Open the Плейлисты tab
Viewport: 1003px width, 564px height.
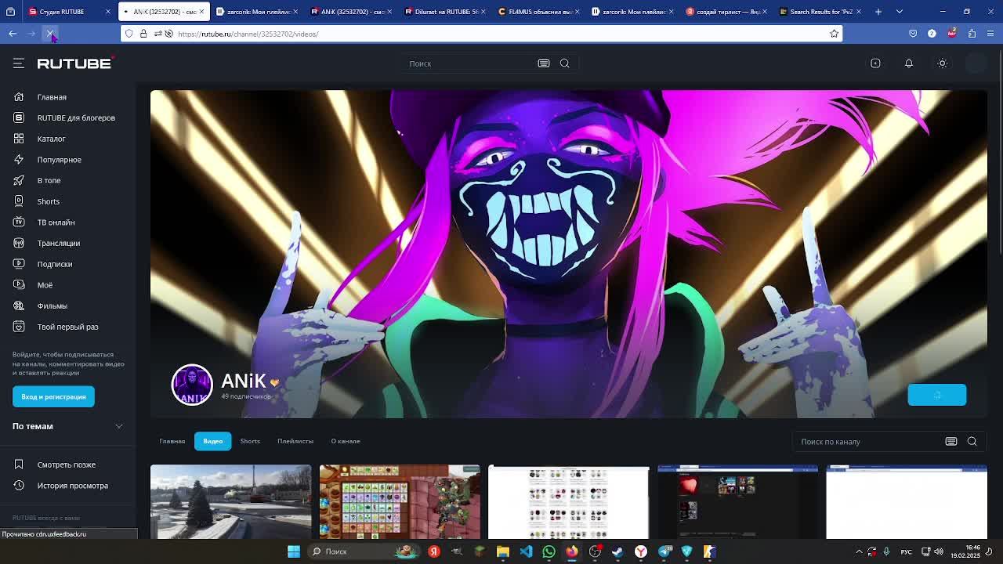coord(295,441)
